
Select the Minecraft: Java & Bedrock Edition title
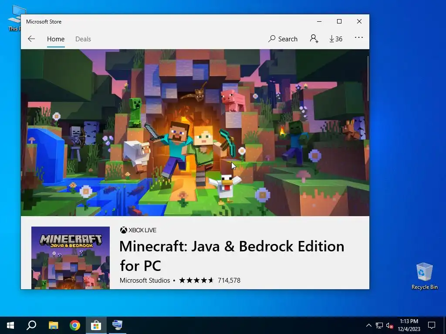[x=232, y=256]
